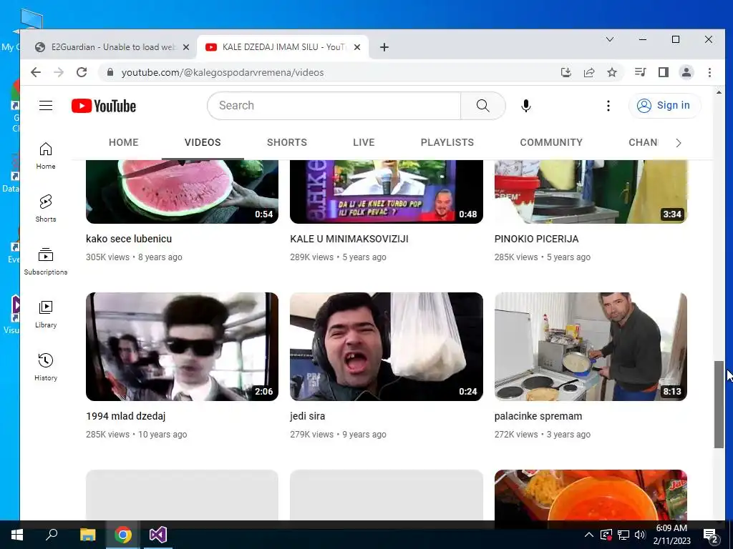
Task: Play the watermelon thumbnail video
Action: (182, 192)
